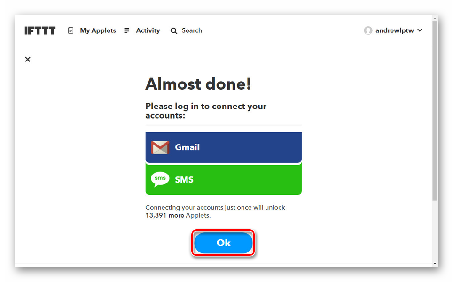Screen dimensions: 453x282
Task: Click the Activity list icon
Action: pyautogui.click(x=126, y=30)
